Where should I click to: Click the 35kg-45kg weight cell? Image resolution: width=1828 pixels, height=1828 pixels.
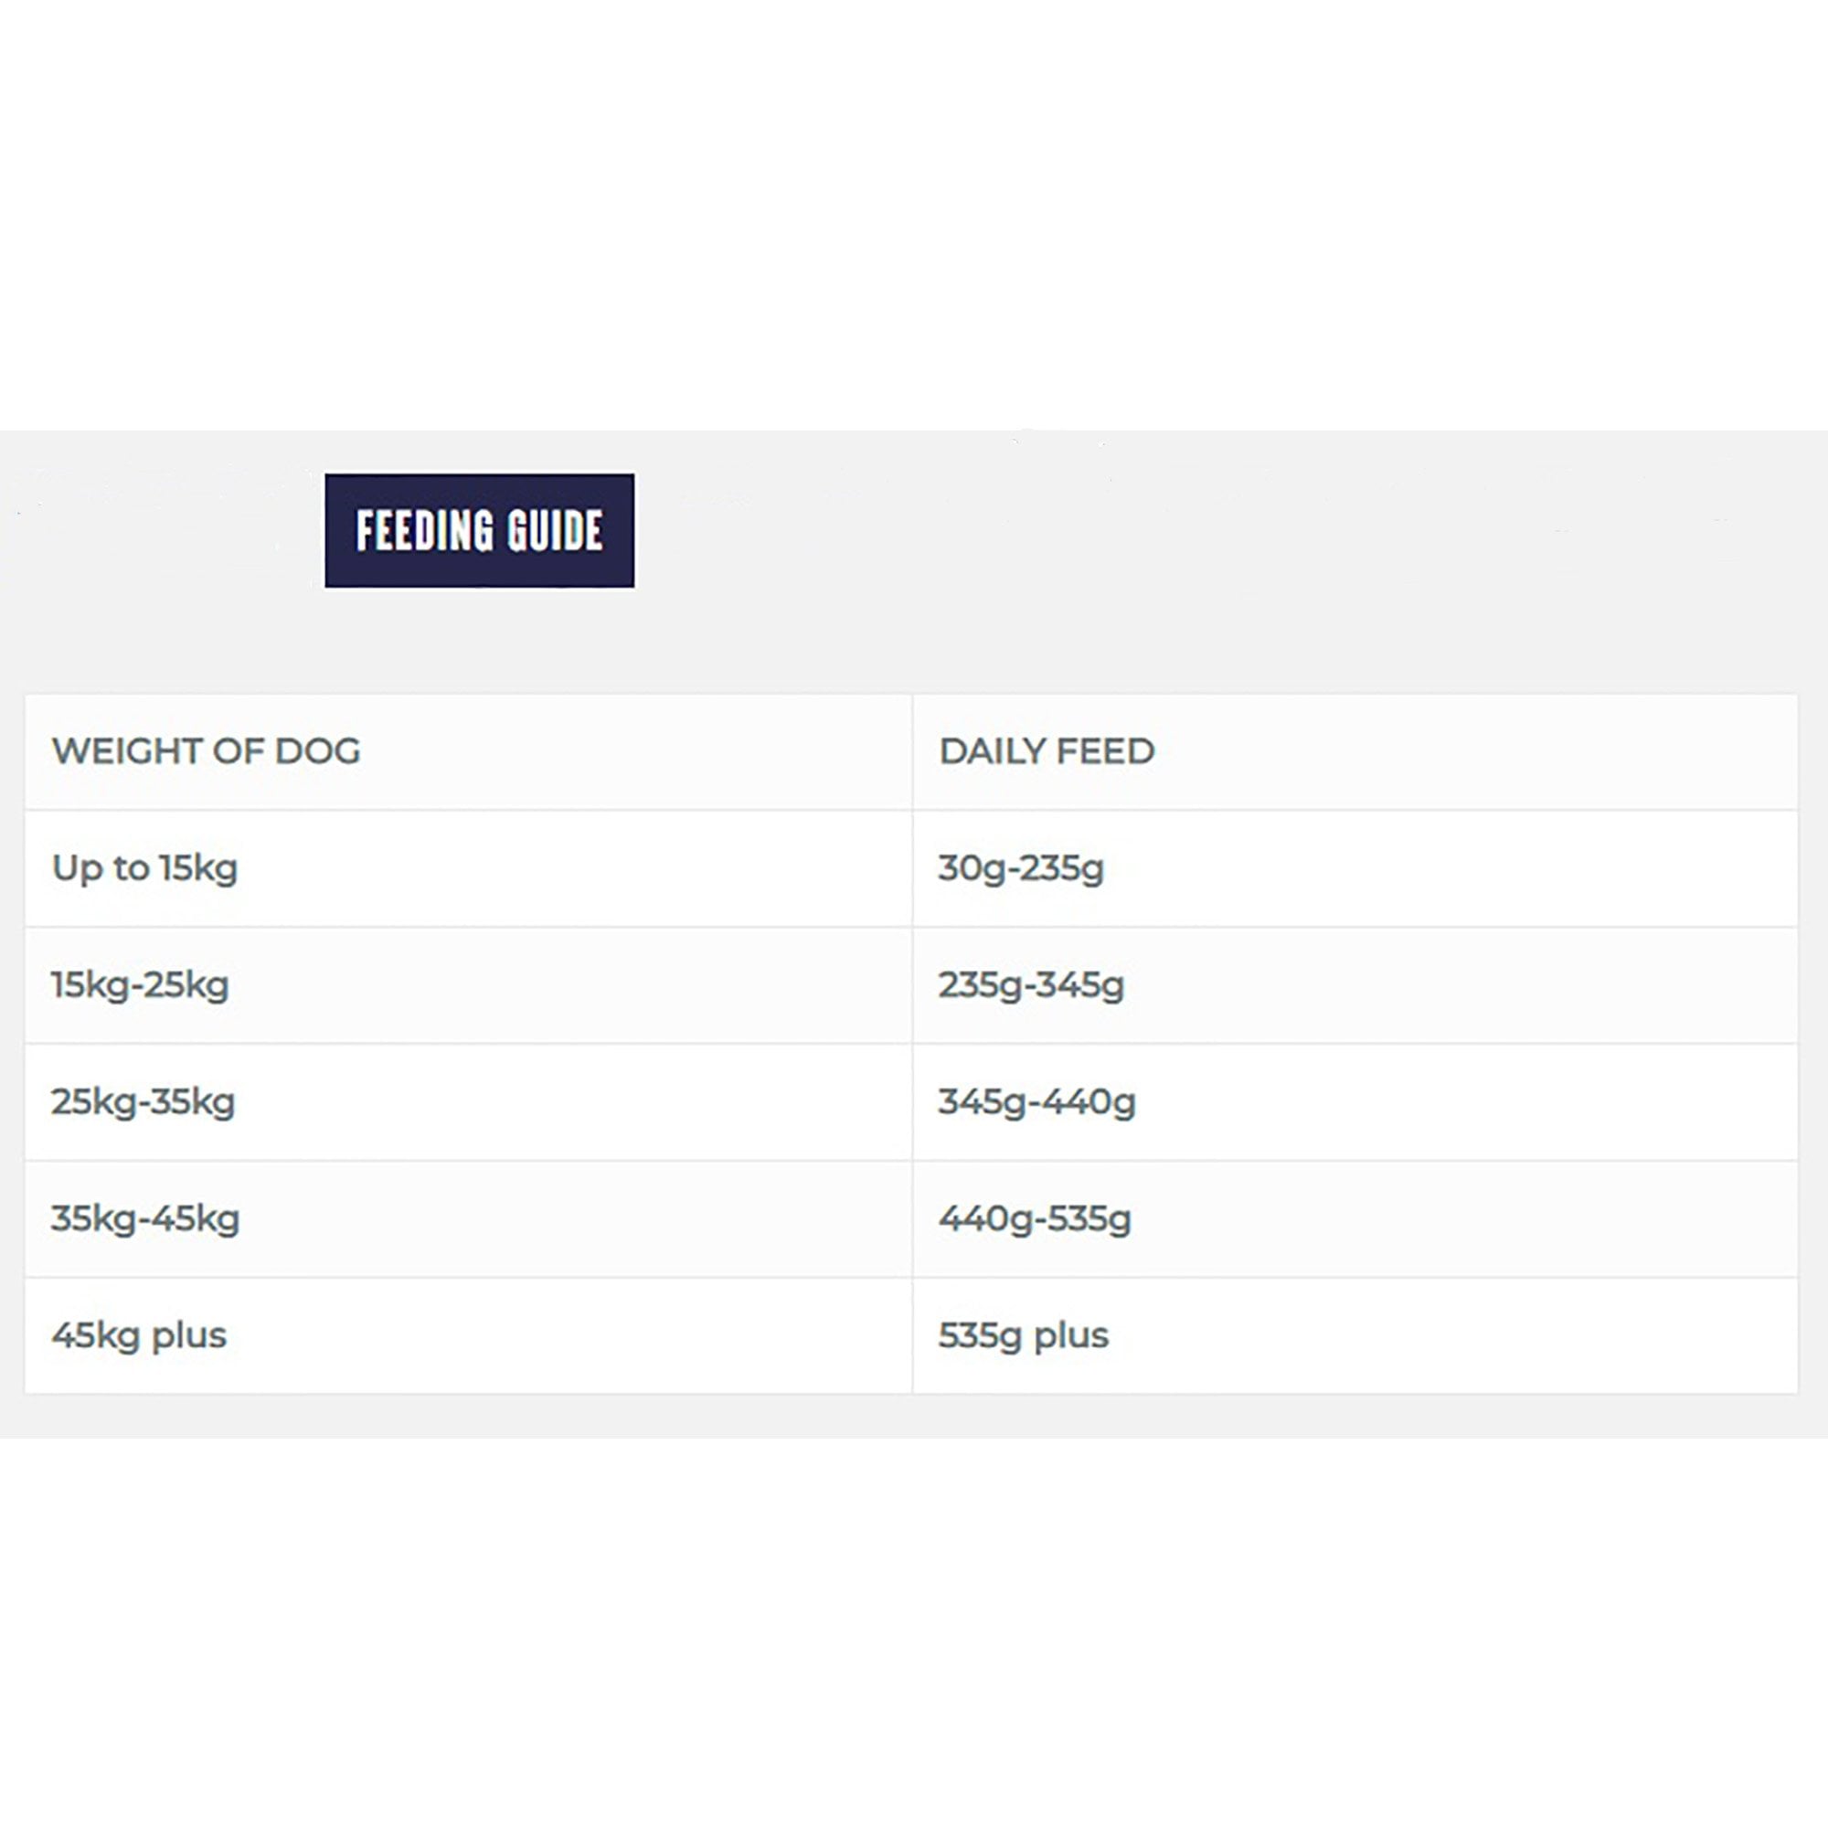point(145,1219)
